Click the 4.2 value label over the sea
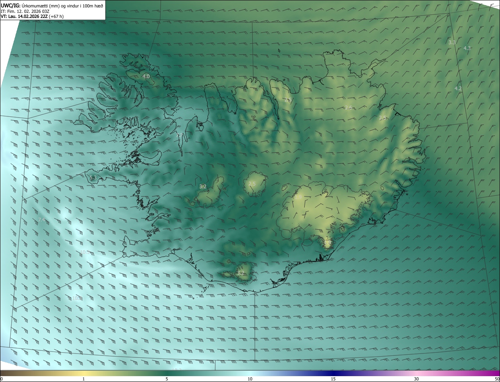This screenshot has height=382, width=500. [x=458, y=89]
